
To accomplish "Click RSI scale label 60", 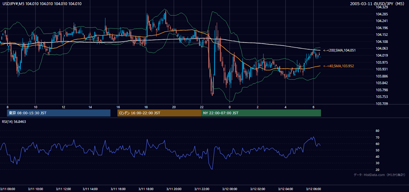I will (x=377, y=144).
